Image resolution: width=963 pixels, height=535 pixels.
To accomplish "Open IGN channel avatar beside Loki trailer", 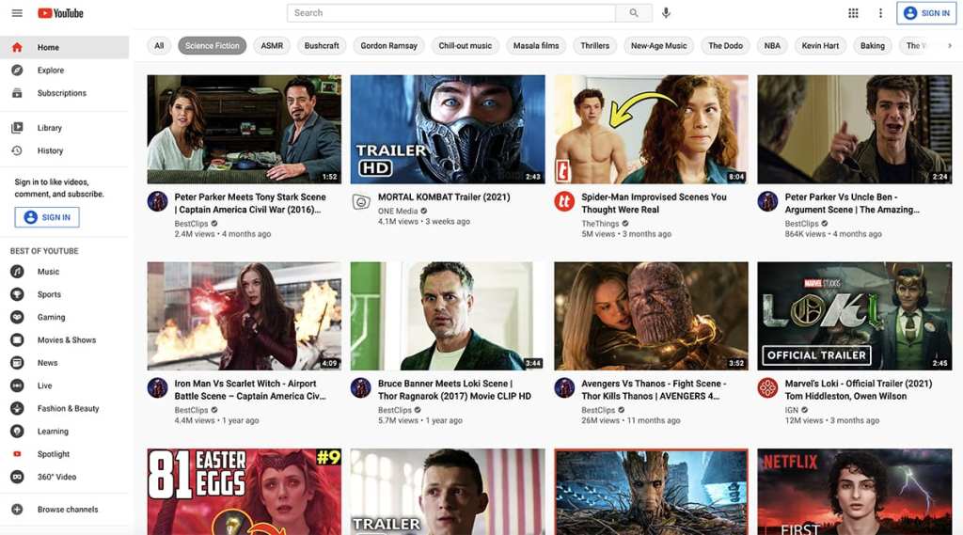I will coord(767,387).
